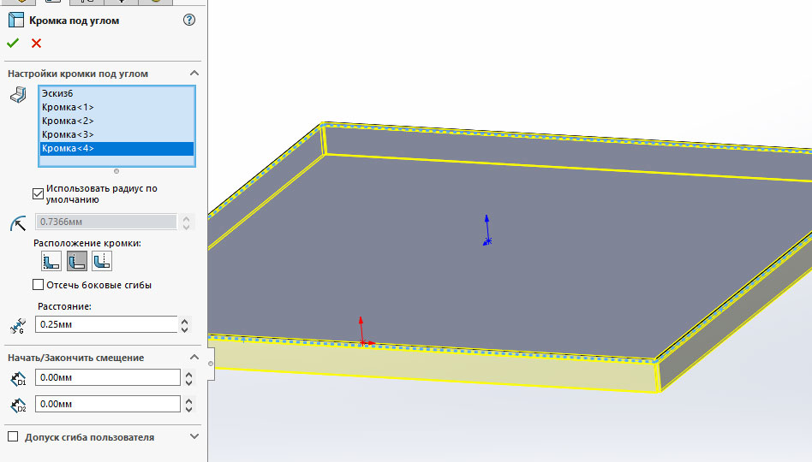Click the selection list resize handle
Viewport: 812px width, 462px height.
pos(116,171)
